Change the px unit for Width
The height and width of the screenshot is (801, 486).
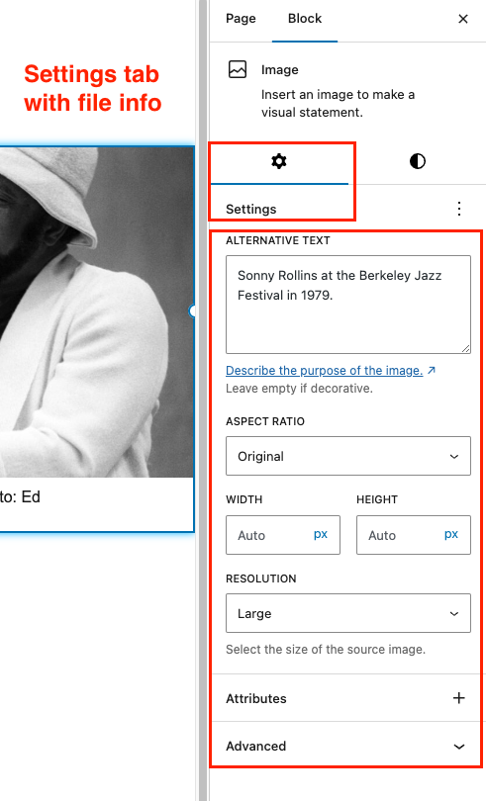pos(321,534)
